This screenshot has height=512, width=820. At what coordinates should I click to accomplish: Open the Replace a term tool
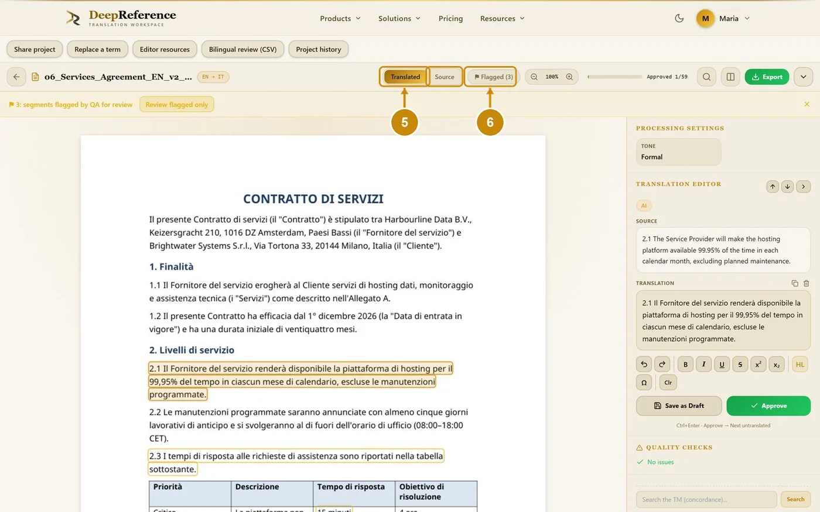click(97, 49)
